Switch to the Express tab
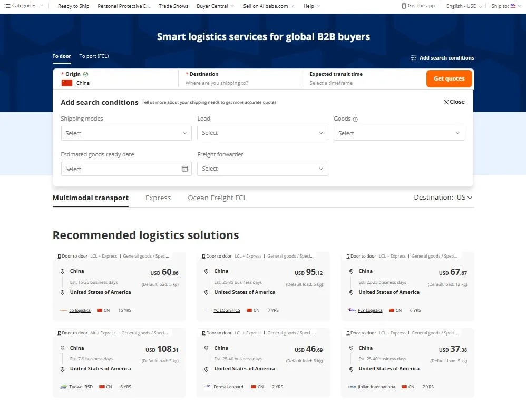 coord(158,198)
